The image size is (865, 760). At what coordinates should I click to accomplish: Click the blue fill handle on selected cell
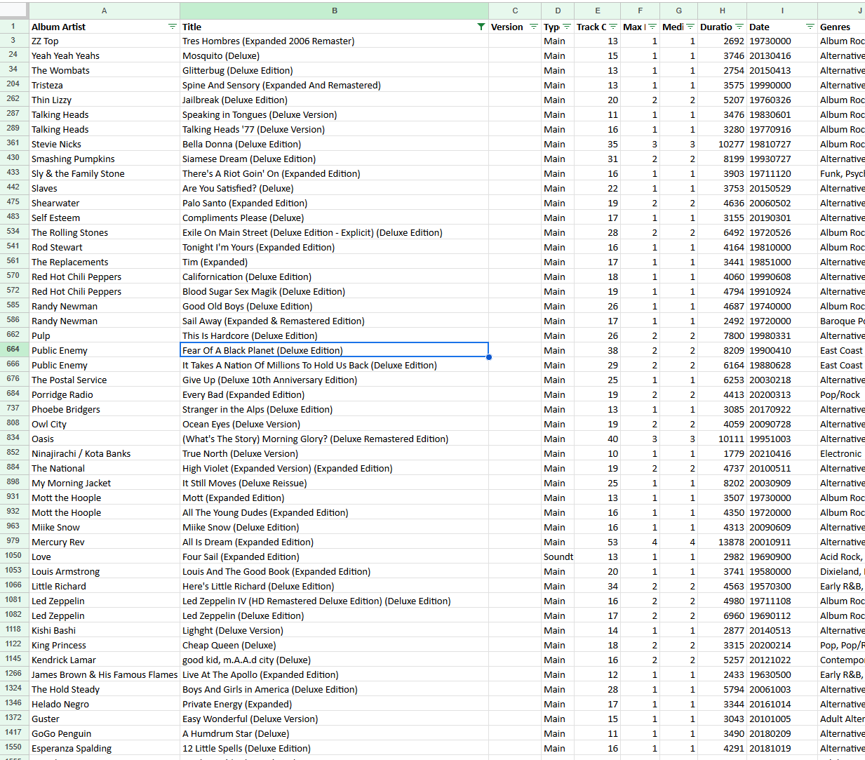pos(489,358)
